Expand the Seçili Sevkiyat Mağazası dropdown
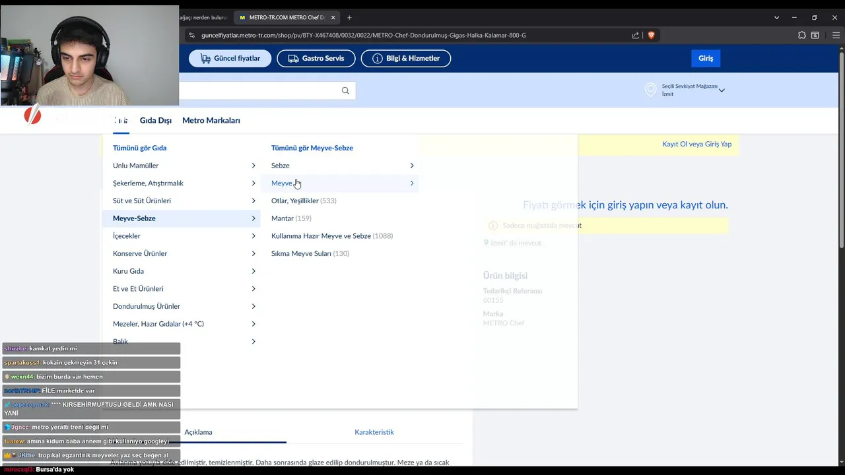This screenshot has width=845, height=475. click(722, 90)
